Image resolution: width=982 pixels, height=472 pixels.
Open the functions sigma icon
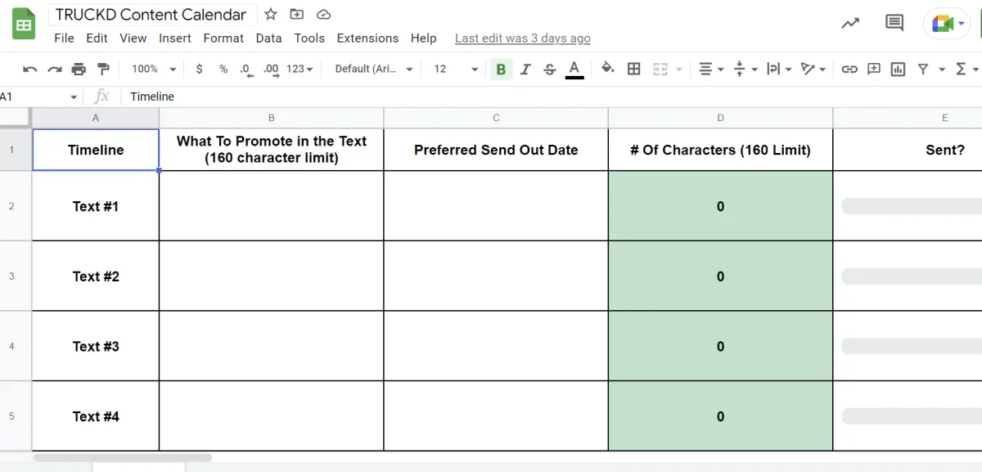pos(961,69)
